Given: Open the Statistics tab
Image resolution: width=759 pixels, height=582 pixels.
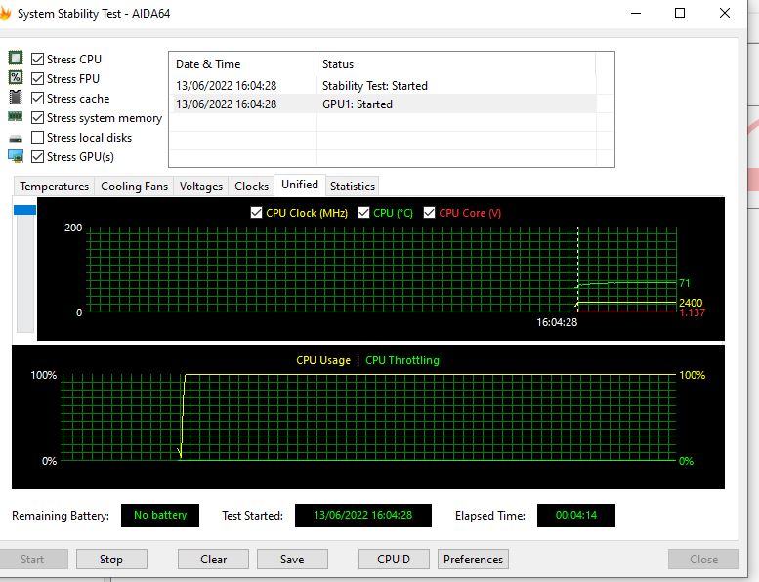Looking at the screenshot, I should point(353,187).
